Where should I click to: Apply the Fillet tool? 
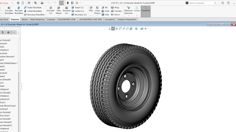[x=91, y=9]
